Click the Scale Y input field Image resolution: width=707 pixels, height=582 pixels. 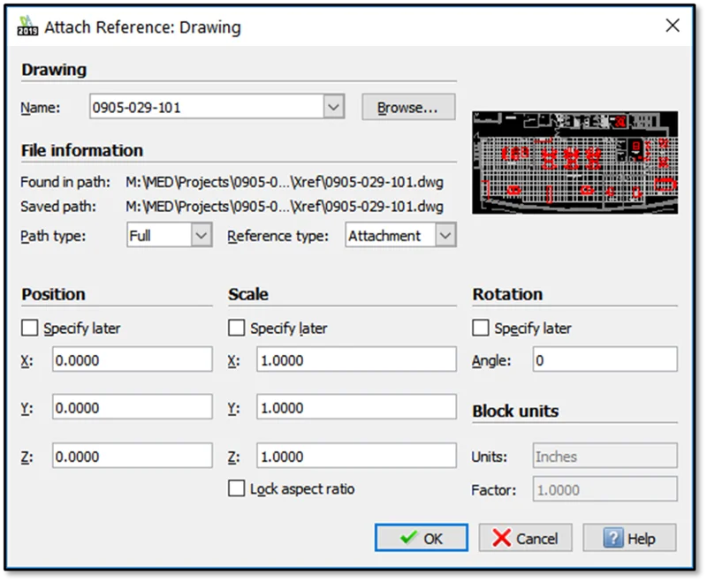tap(356, 407)
